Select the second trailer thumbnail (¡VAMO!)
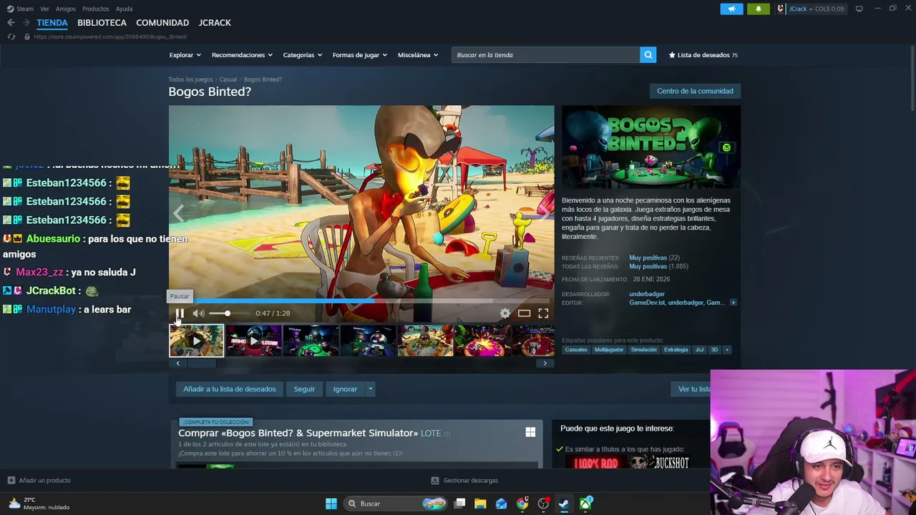The image size is (916, 515). (x=253, y=340)
